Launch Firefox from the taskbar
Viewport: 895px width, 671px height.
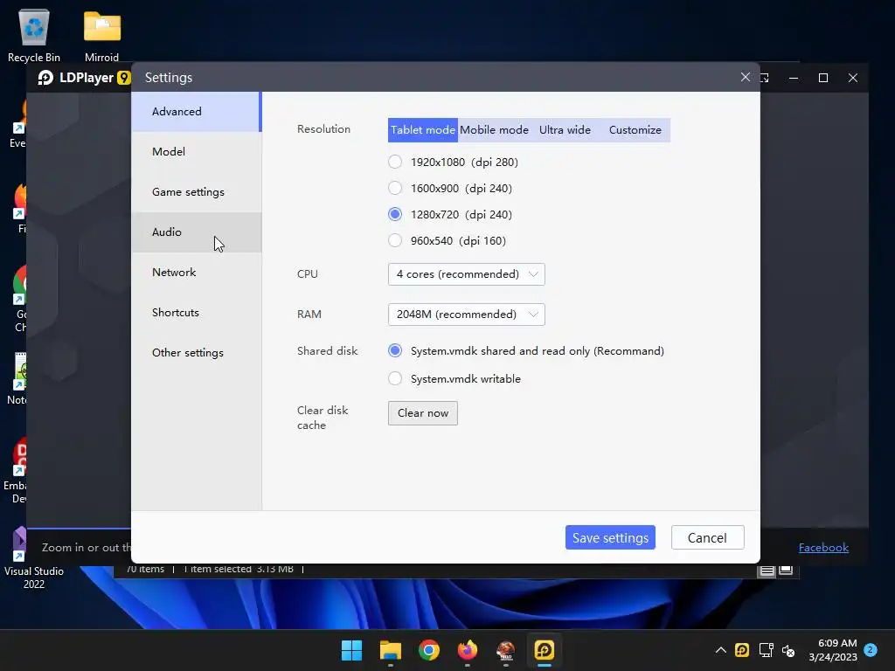pos(468,650)
